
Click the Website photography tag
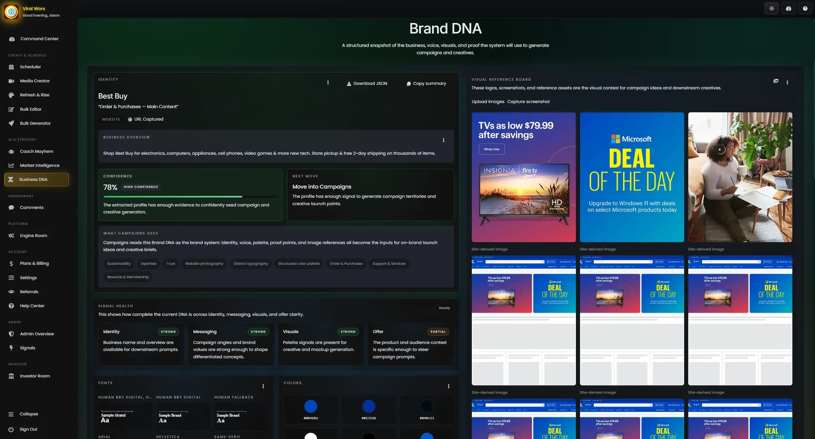point(204,264)
